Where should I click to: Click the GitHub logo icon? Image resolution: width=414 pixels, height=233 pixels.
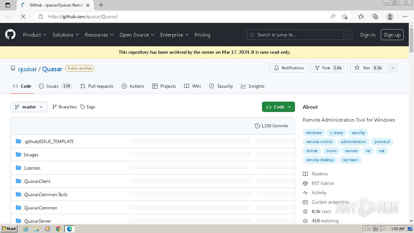[x=10, y=35]
